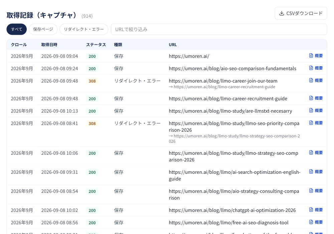Open 概要 for ai-search-optimization-english-guide row
Viewport: 334px width, 234px height.
point(316,171)
